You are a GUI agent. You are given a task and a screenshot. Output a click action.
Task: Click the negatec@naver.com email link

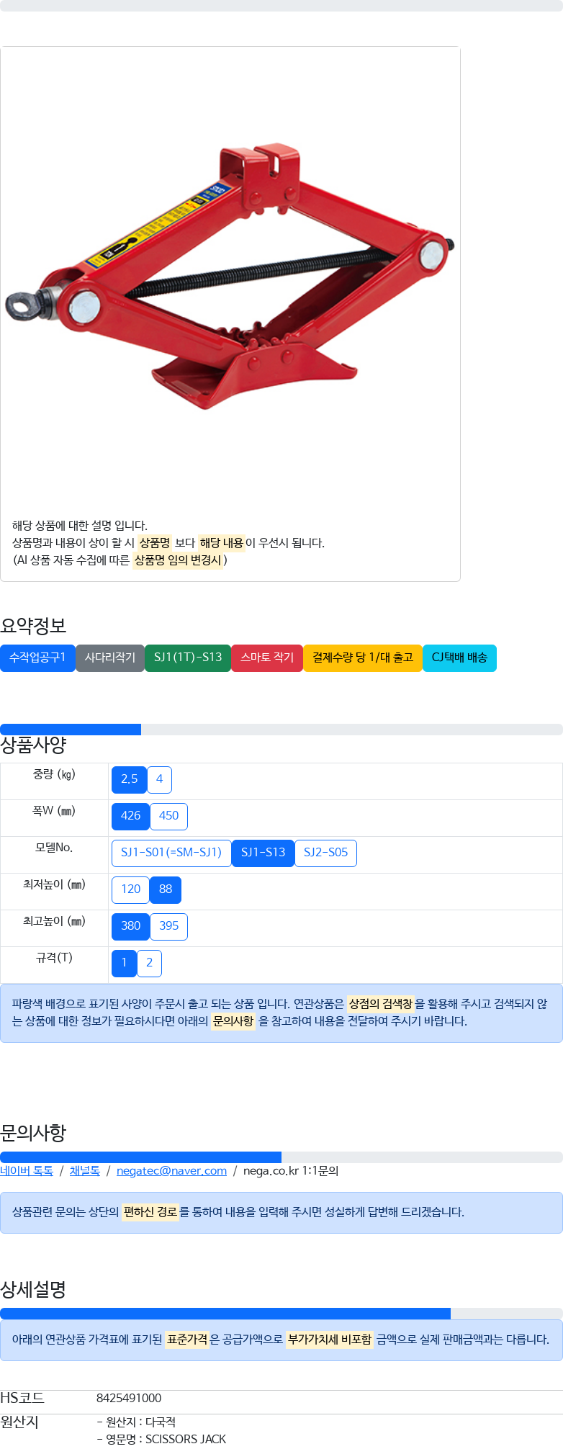click(x=171, y=1171)
